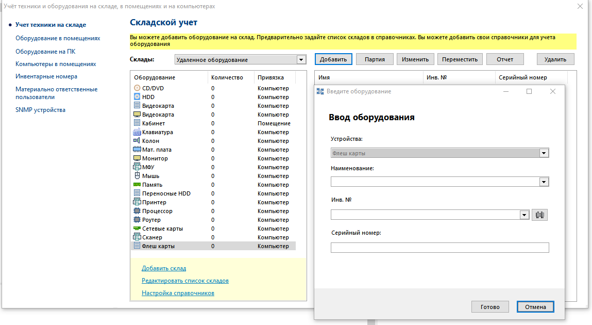Click the Монитор display icon

[x=137, y=158]
